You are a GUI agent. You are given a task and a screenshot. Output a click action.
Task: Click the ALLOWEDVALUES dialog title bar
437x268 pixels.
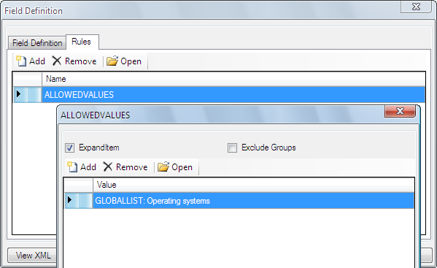(220, 115)
